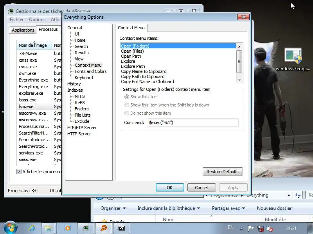Screen dimensions: 313x234
Task: Click the 21:21 taskbar clock
Action: [291, 228]
